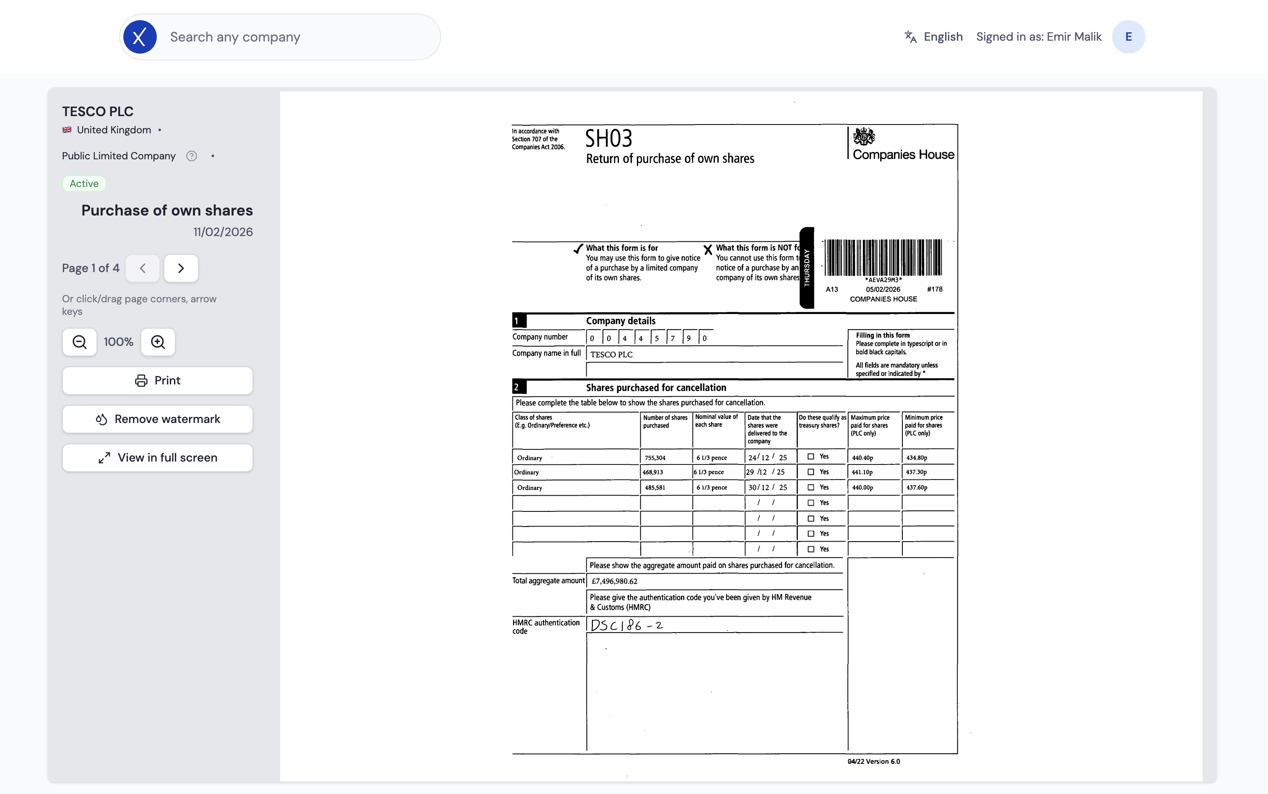Open the user avatar labeled E

(x=1128, y=37)
